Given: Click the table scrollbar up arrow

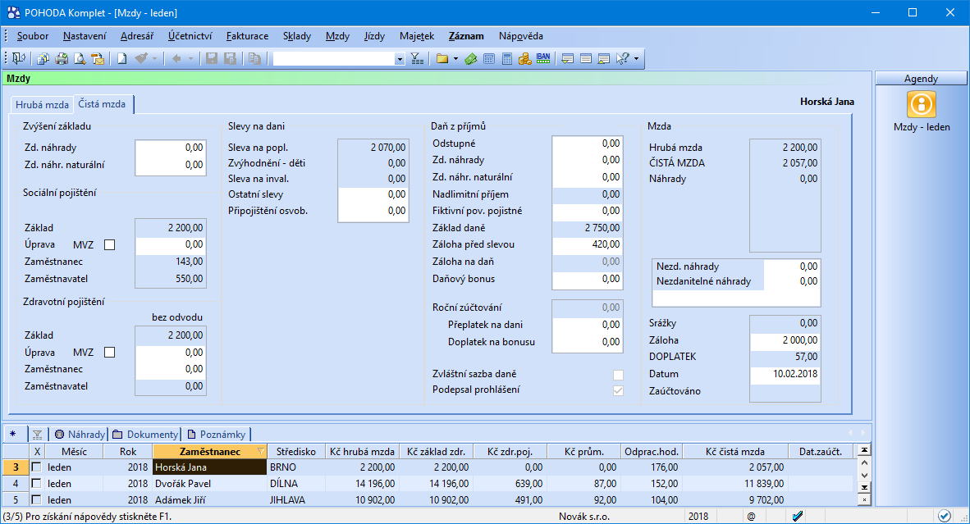Looking at the screenshot, I should 864,462.
